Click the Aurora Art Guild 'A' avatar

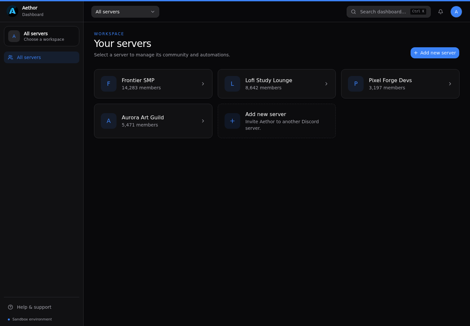(x=109, y=121)
